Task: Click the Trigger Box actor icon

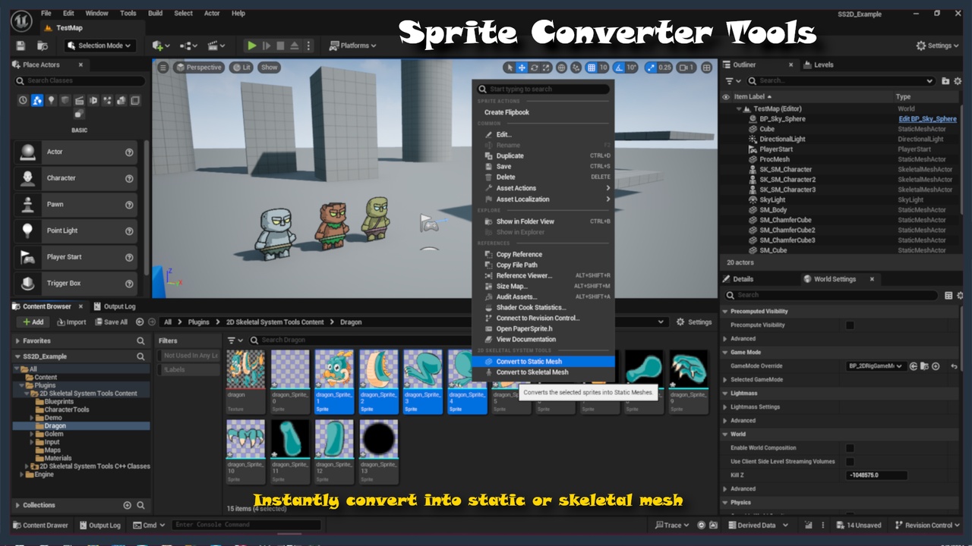Action: pos(28,284)
